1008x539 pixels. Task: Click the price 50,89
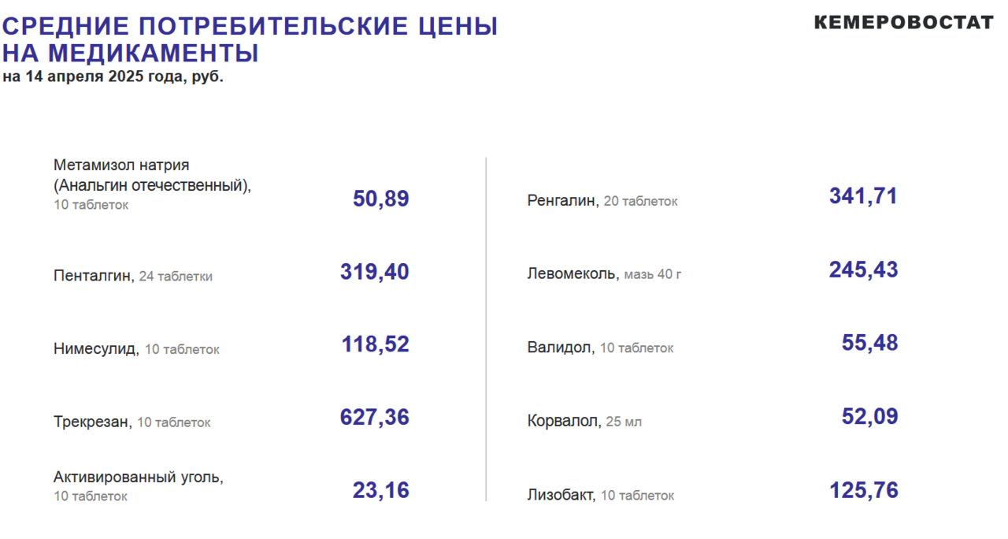pos(381,199)
